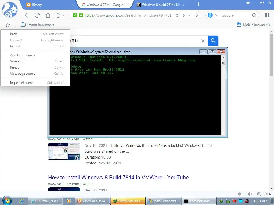Open a new tab with the plus button
This screenshot has width=274, height=205.
coord(198,4)
